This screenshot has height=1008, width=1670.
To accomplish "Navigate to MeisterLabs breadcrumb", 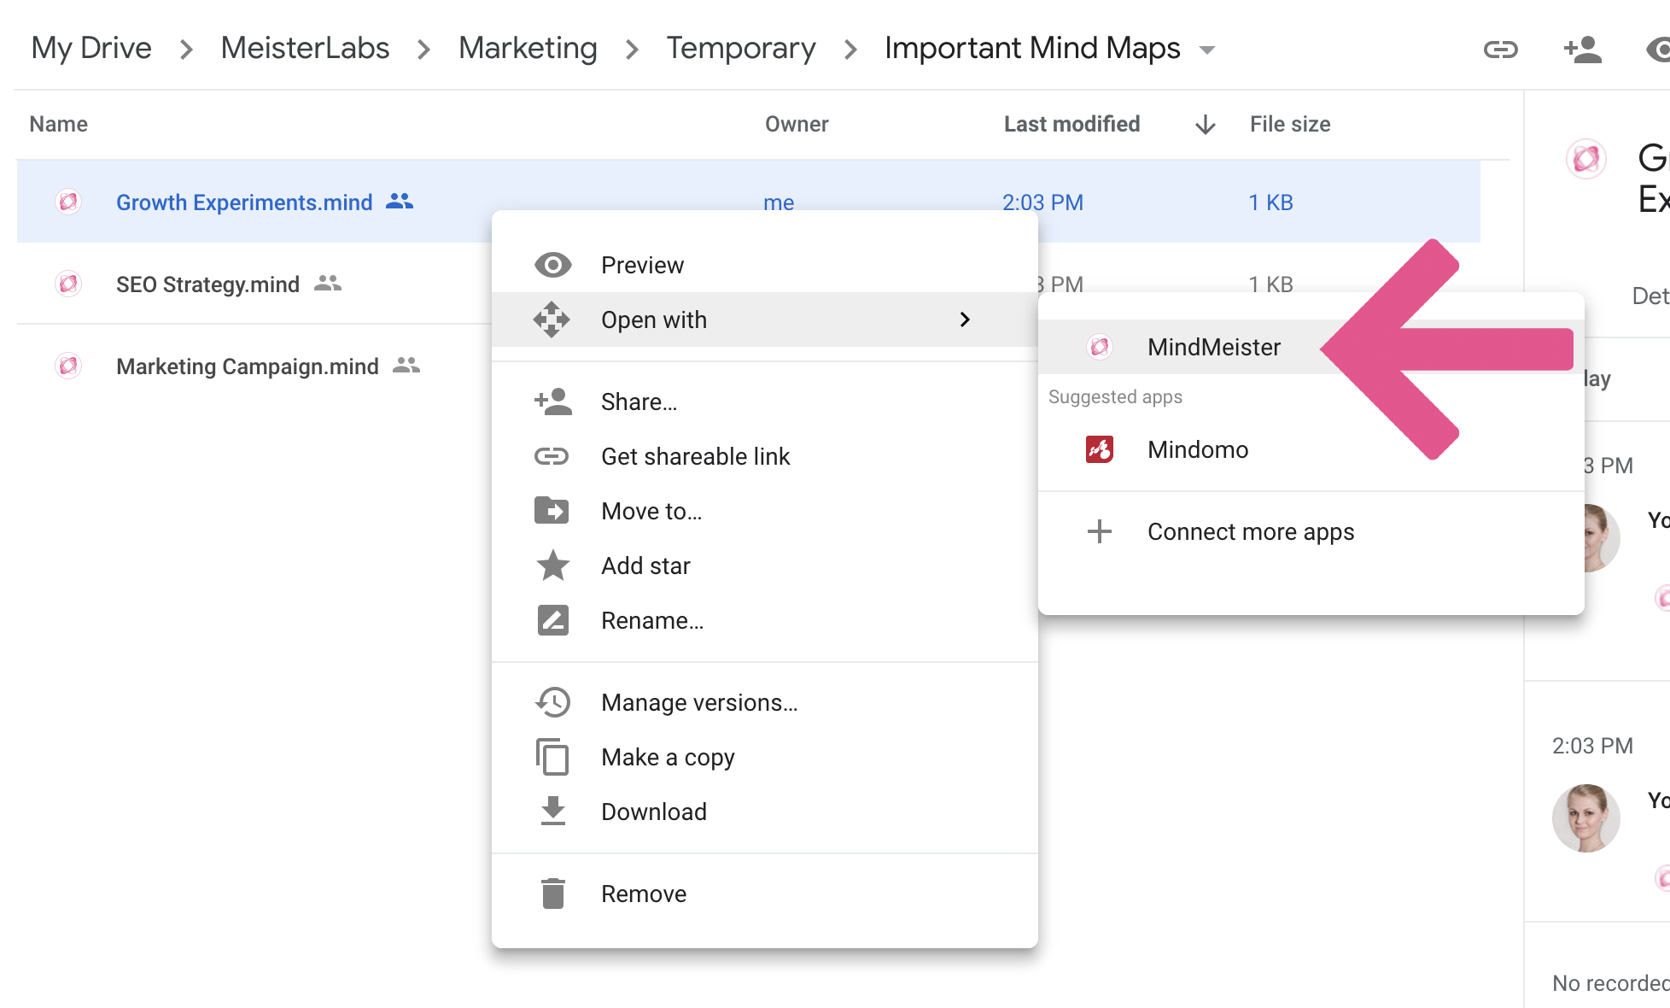I will (x=305, y=48).
